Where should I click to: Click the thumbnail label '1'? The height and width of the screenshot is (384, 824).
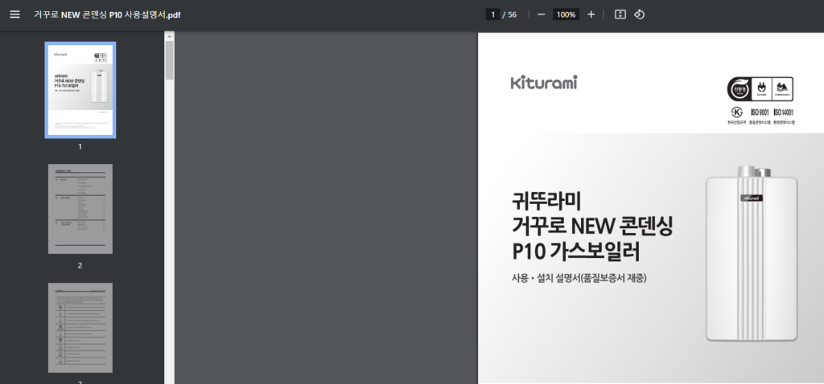[x=80, y=147]
